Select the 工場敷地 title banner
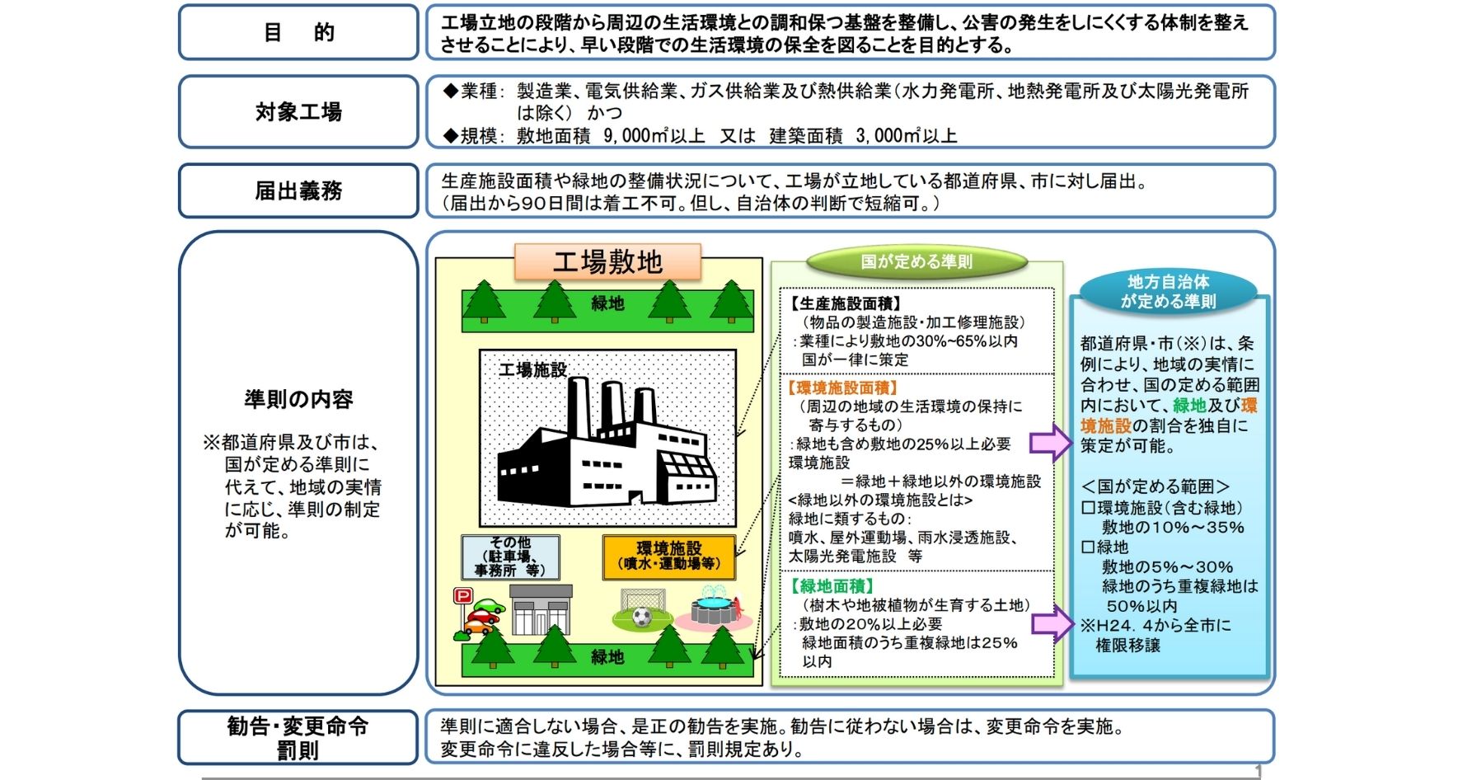Image resolution: width=1472 pixels, height=780 pixels. [607, 262]
